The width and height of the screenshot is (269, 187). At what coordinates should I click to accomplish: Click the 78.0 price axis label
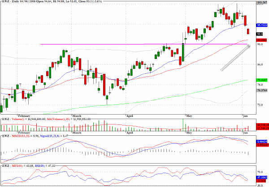[x=260, y=85]
